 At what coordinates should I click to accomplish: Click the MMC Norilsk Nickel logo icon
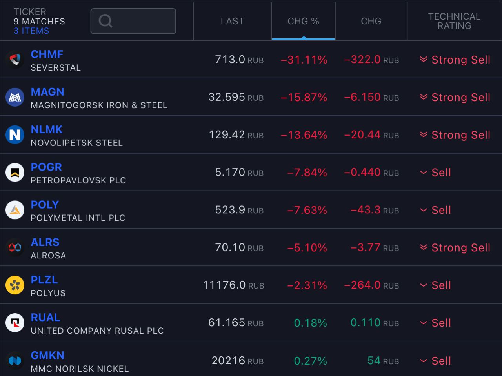coord(15,361)
